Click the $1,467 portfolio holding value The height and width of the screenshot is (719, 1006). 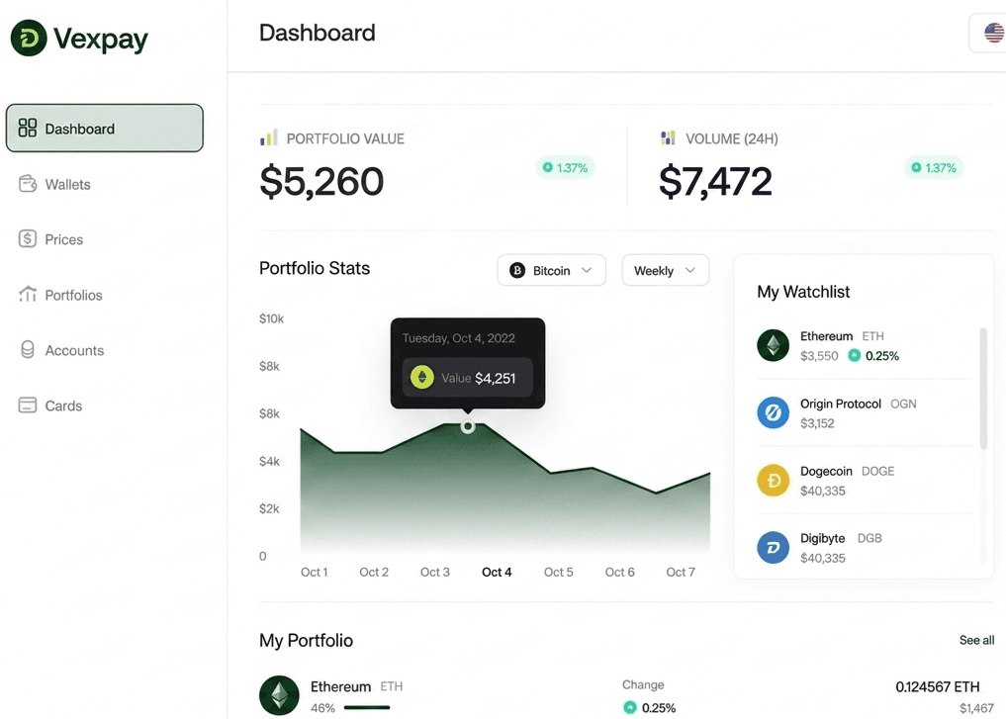(976, 708)
